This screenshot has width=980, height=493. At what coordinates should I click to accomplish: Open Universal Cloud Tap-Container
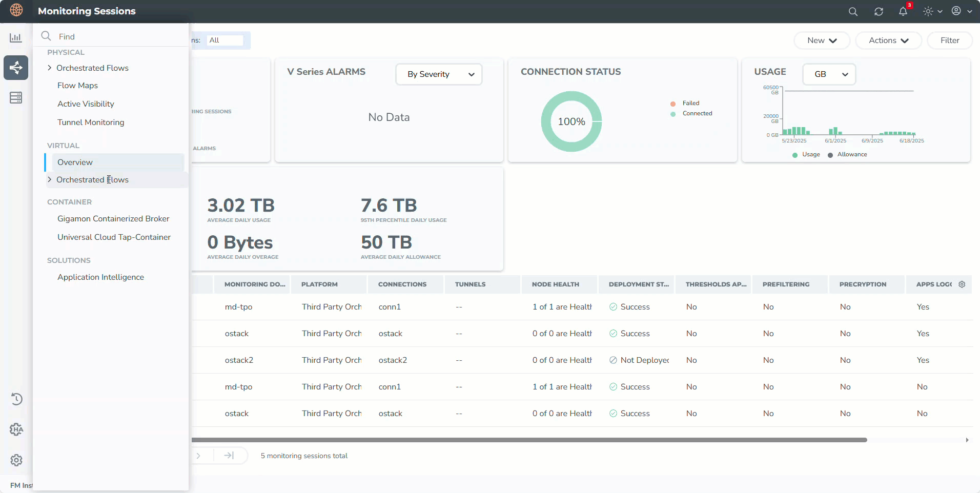tap(114, 237)
